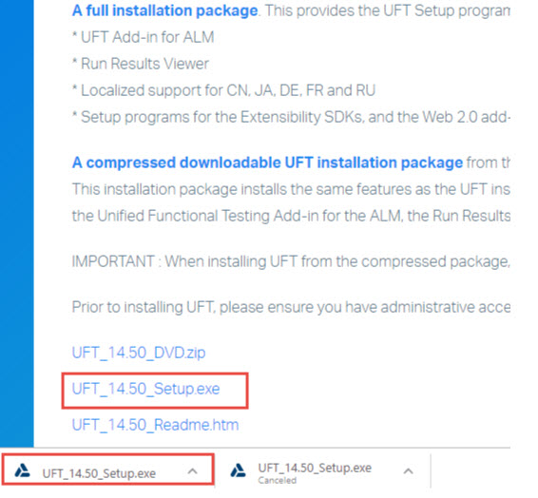The height and width of the screenshot is (498, 538).
Task: Expand options chevron for the highlighted Setup.exe download
Action: (x=193, y=471)
